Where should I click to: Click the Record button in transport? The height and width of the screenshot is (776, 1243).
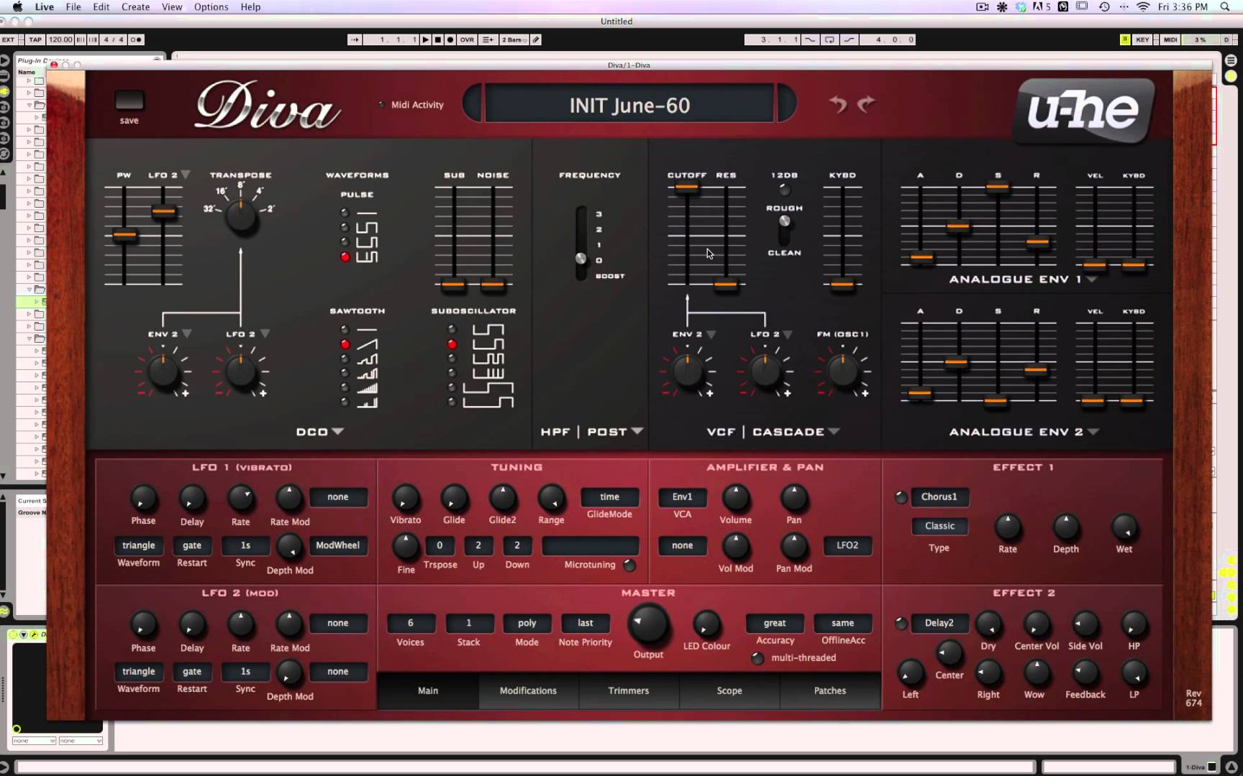450,40
